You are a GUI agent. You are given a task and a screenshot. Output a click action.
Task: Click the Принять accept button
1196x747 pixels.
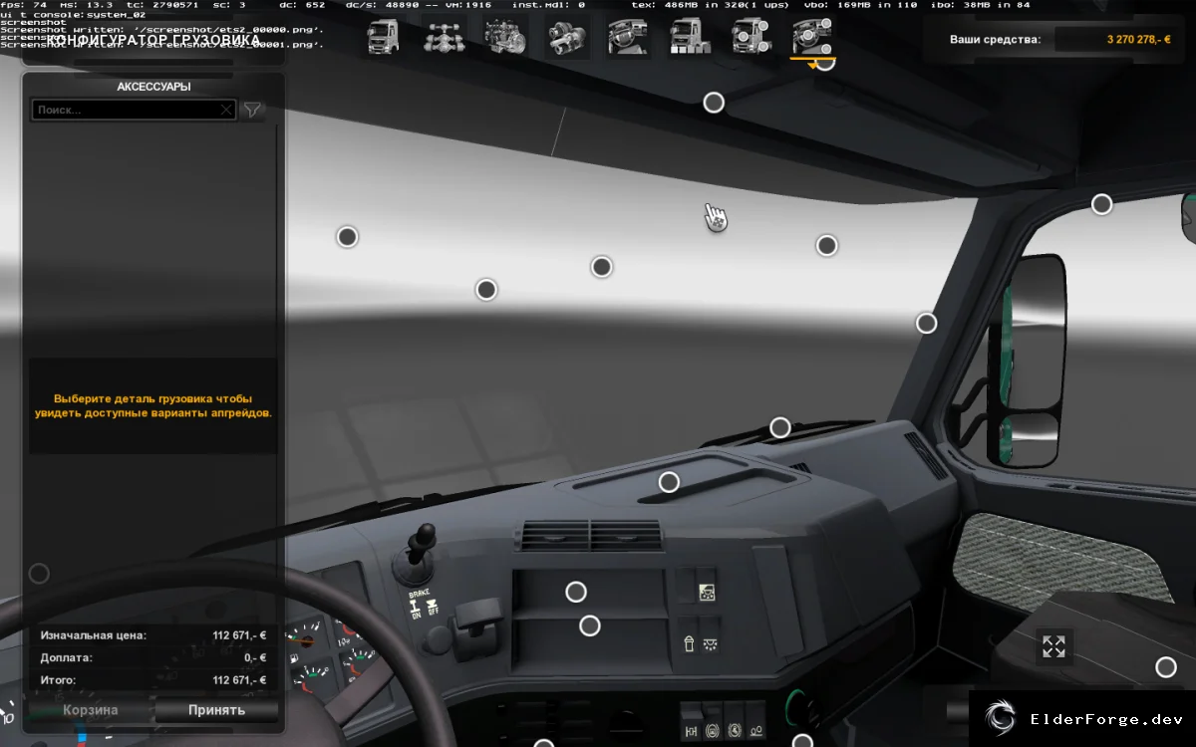tap(216, 710)
